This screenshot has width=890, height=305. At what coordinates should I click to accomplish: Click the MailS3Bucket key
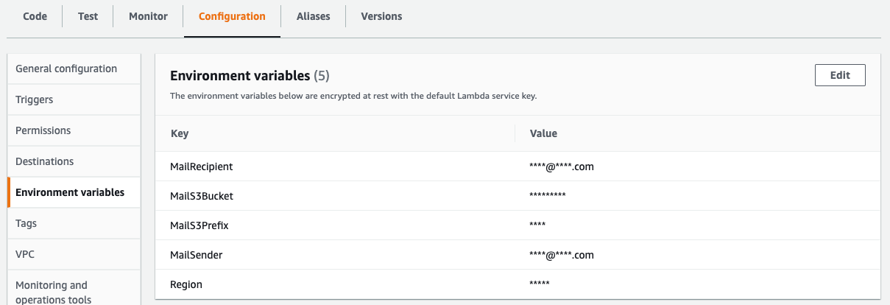(x=201, y=196)
